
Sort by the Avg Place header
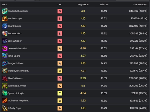[x=83, y=4]
